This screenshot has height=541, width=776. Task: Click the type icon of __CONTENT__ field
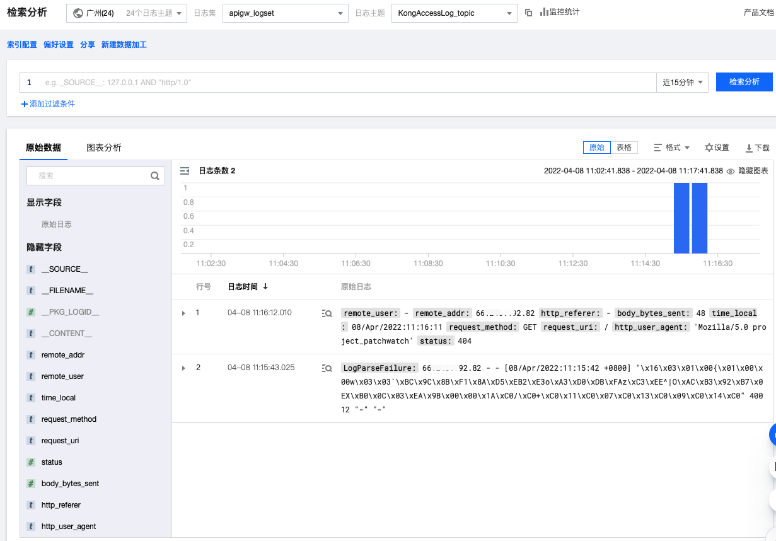31,334
